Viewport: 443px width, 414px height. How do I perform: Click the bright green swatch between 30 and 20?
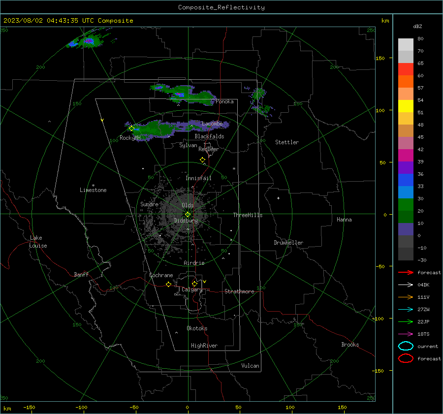[x=406, y=205]
